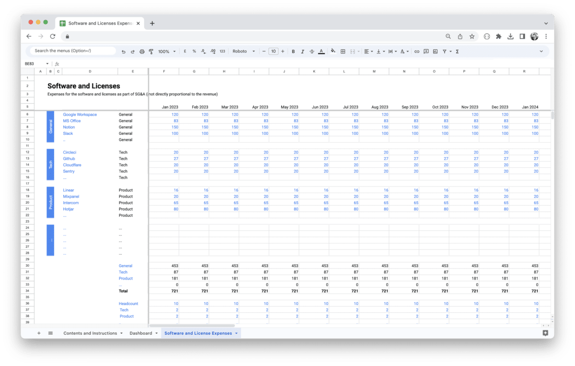Toggle strikethrough formatting
Image resolution: width=575 pixels, height=366 pixels.
pyautogui.click(x=312, y=51)
